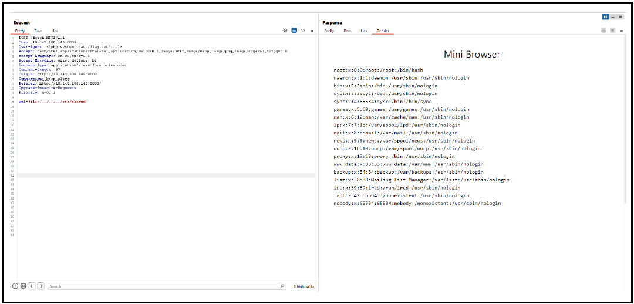Click the help icon beside search bar
634x304 pixels.
[15, 286]
